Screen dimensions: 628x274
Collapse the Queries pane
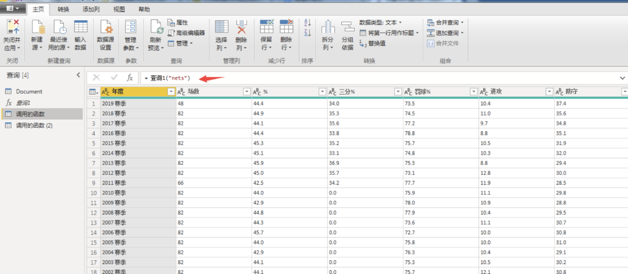click(78, 75)
